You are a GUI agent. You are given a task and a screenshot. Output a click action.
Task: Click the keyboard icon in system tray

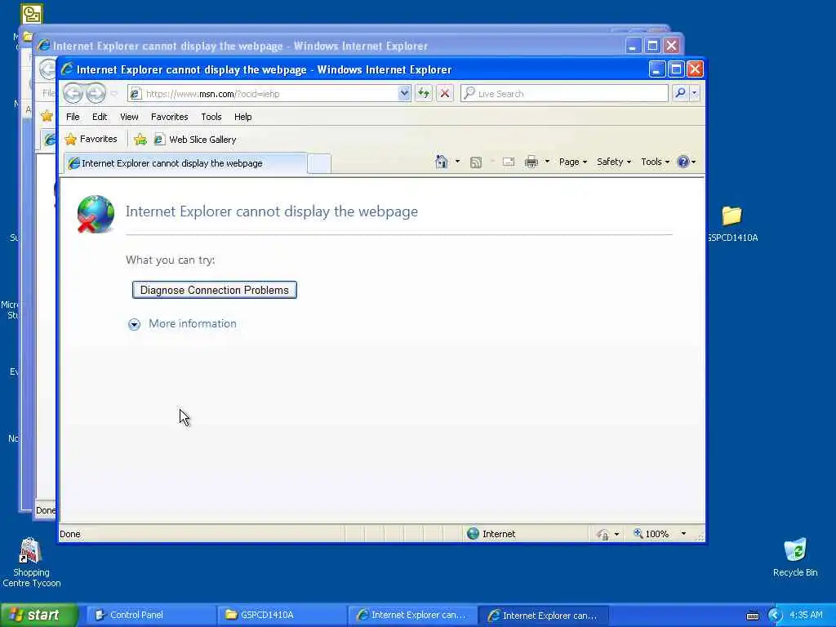752,616
